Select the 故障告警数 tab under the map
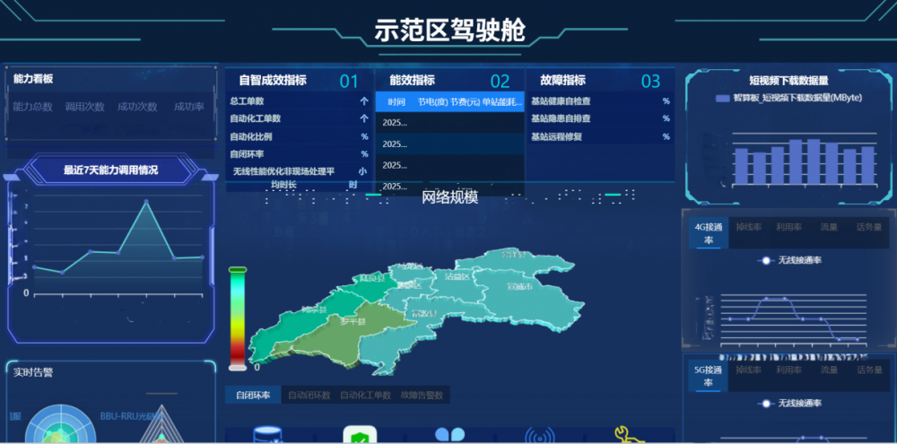This screenshot has width=897, height=444. (x=421, y=396)
